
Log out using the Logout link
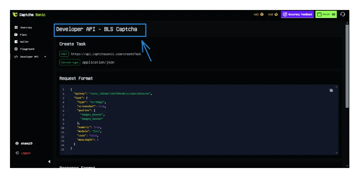pyautogui.click(x=25, y=153)
